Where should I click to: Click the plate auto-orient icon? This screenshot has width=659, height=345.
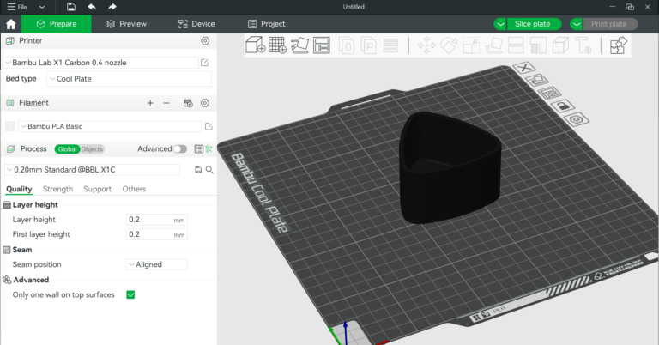coord(536,80)
